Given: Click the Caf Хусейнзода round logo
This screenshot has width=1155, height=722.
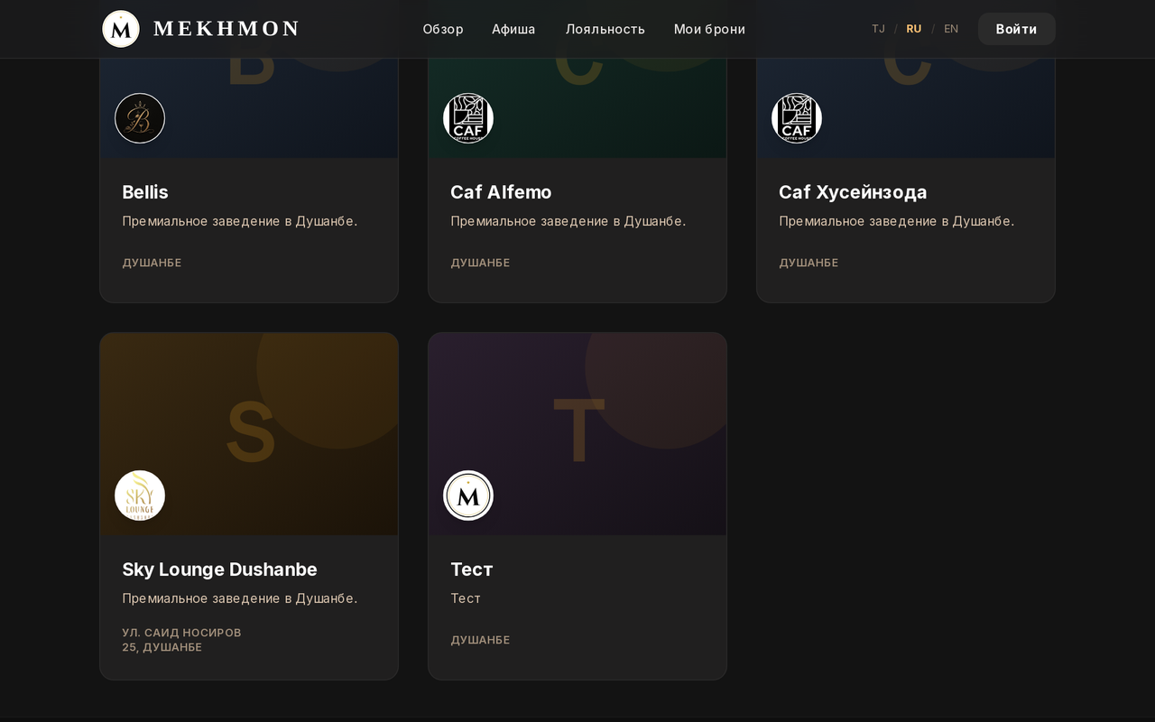Looking at the screenshot, I should pyautogui.click(x=797, y=118).
